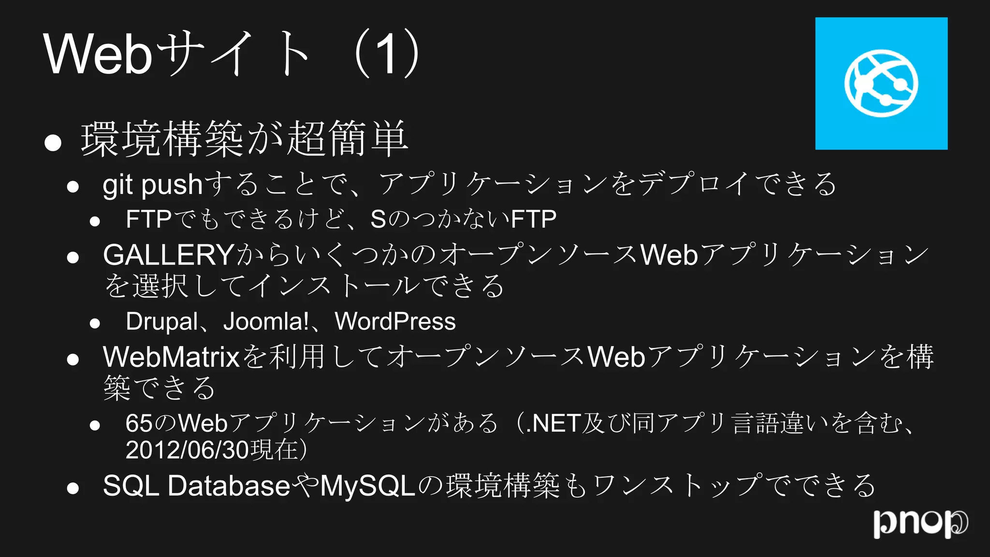
Task: Click the bullet dot before git push
Action: (73, 187)
